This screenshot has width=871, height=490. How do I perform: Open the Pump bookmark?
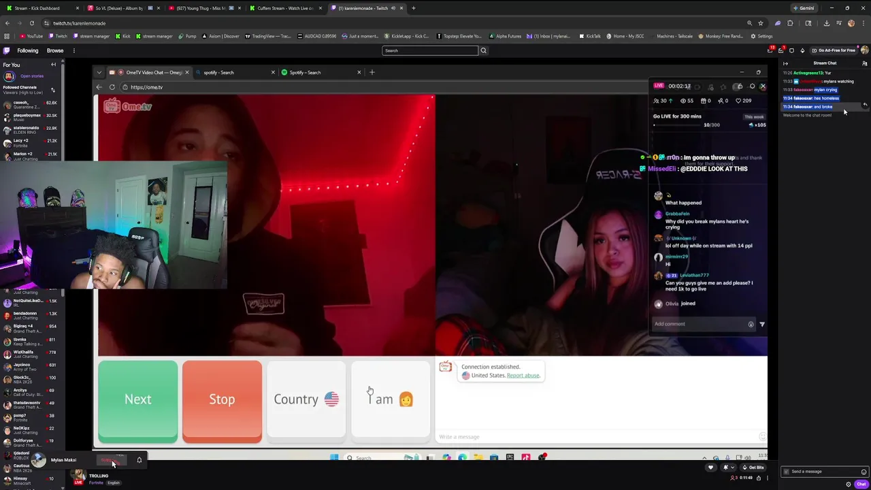(x=187, y=36)
